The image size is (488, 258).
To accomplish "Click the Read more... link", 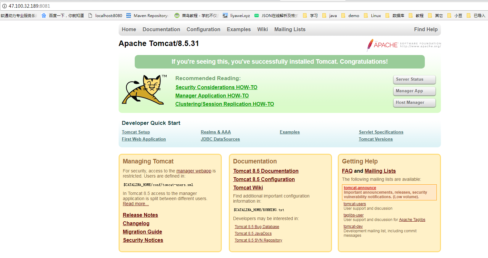I will click(136, 204).
